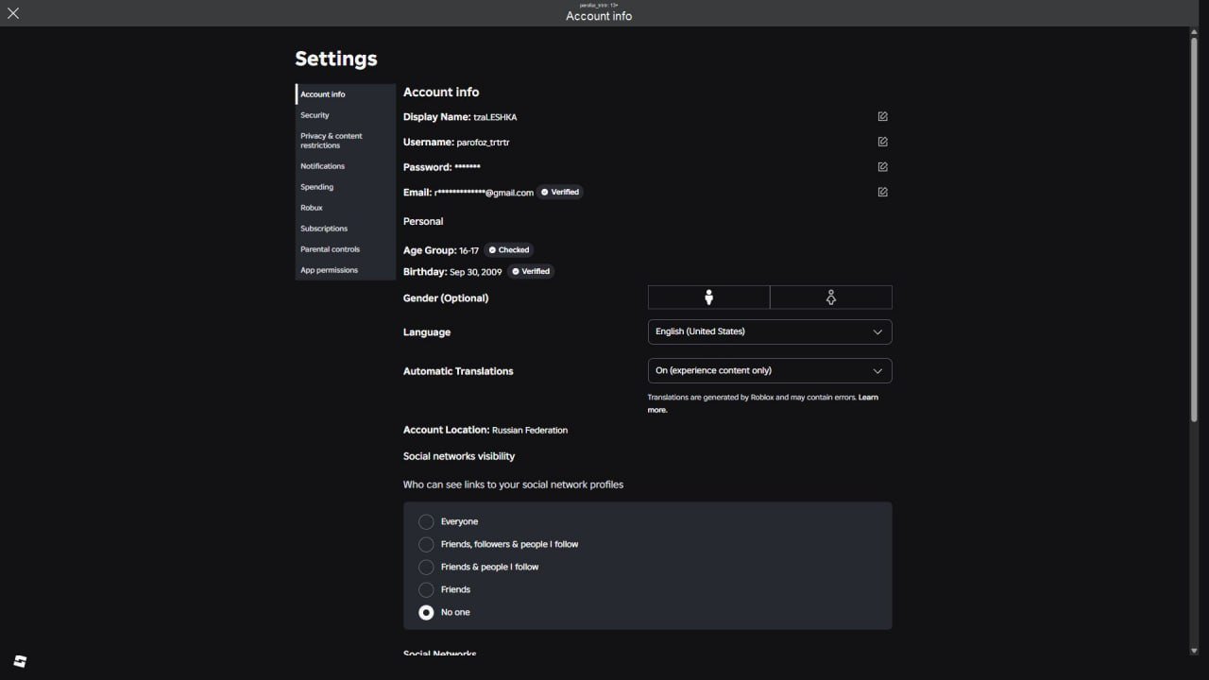Click the Roblox logo icon in corner

[20, 661]
